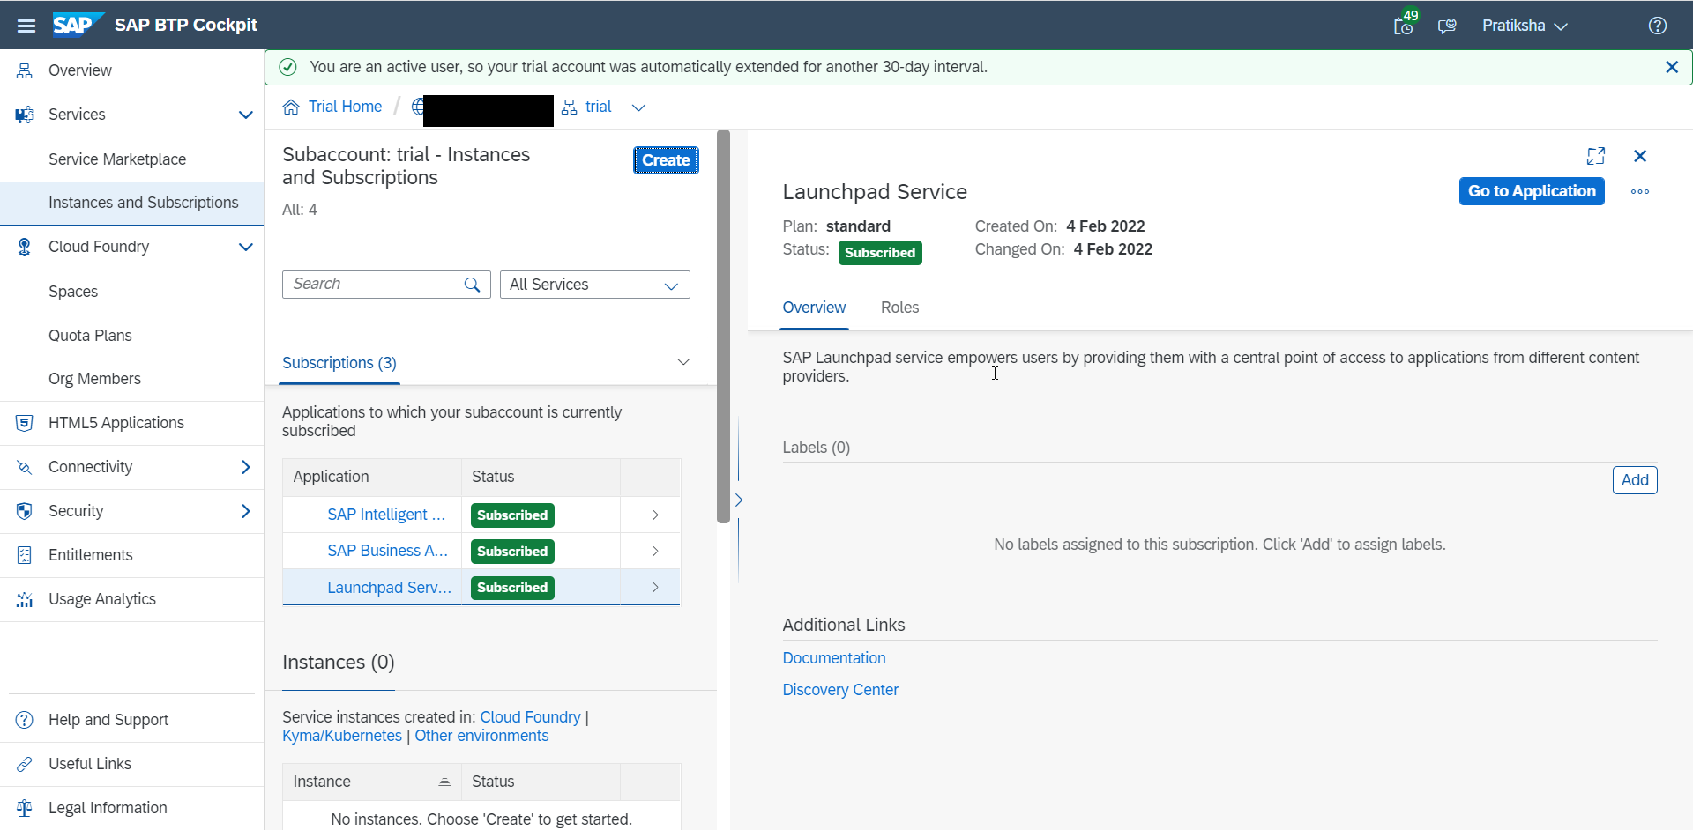The image size is (1693, 830).
Task: Click the feedback chat icon in header
Action: [1446, 26]
